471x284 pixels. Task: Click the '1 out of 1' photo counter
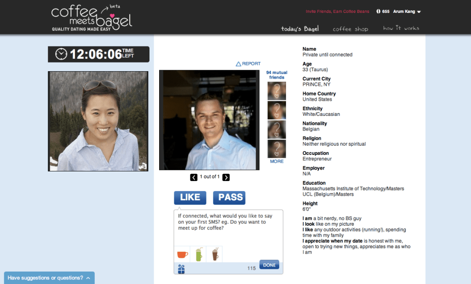(210, 177)
